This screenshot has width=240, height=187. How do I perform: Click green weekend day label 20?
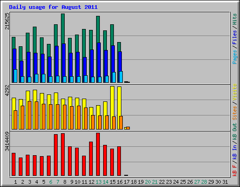click(148, 182)
